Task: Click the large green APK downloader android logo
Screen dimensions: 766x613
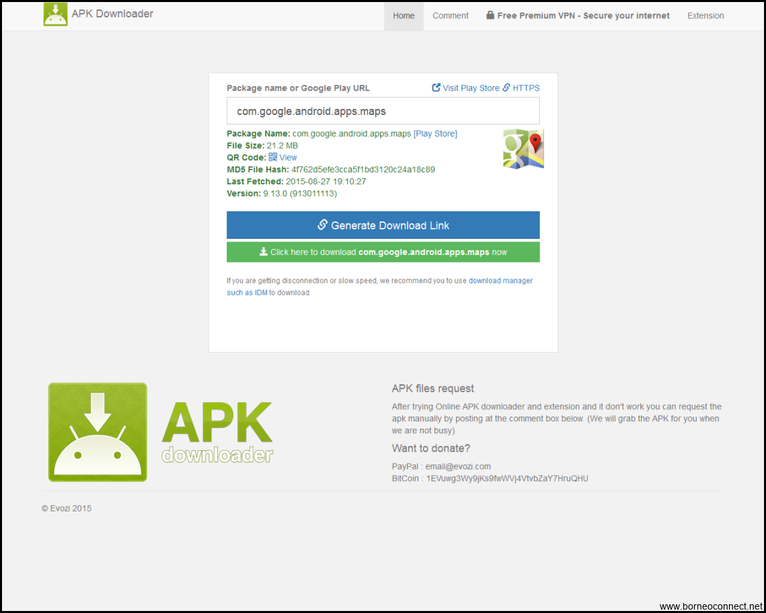Action: [98, 432]
